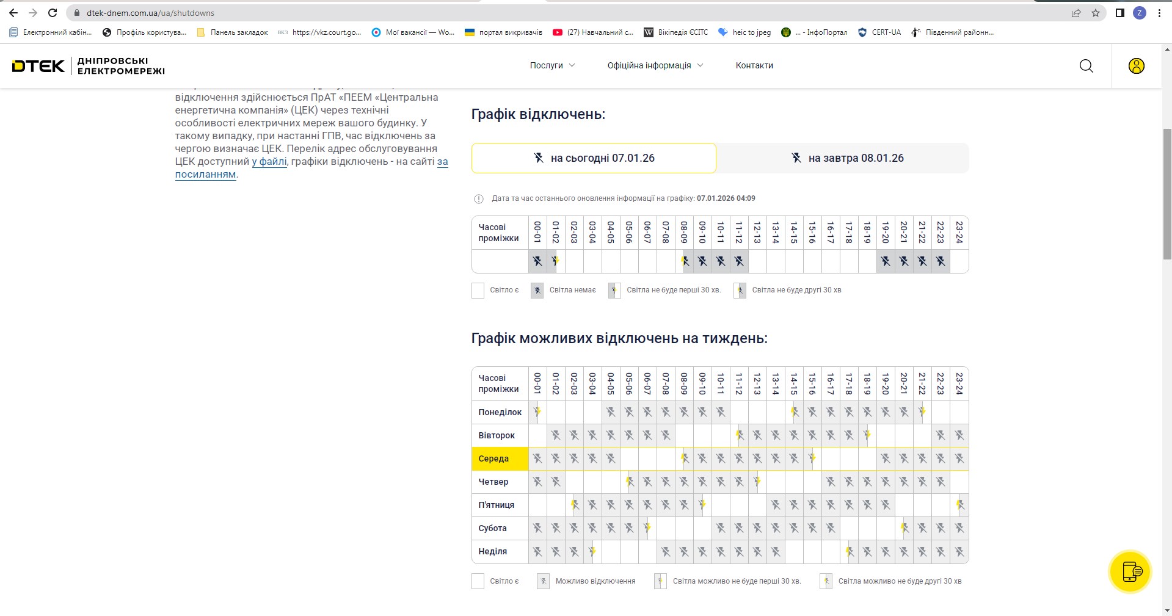This screenshot has width=1172, height=616.
Task: Open the yellow chat widget button
Action: point(1130,572)
